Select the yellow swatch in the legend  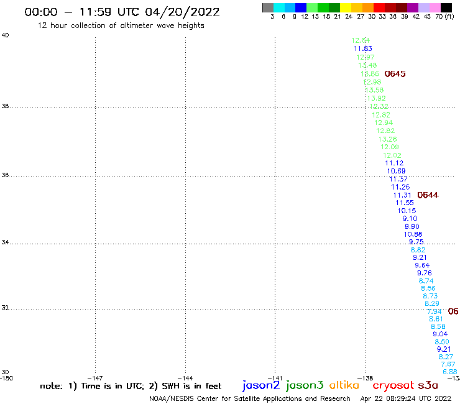pos(346,7)
